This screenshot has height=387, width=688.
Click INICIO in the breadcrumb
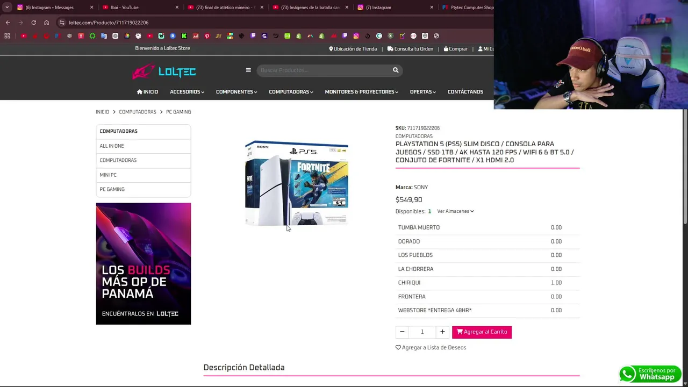point(102,112)
